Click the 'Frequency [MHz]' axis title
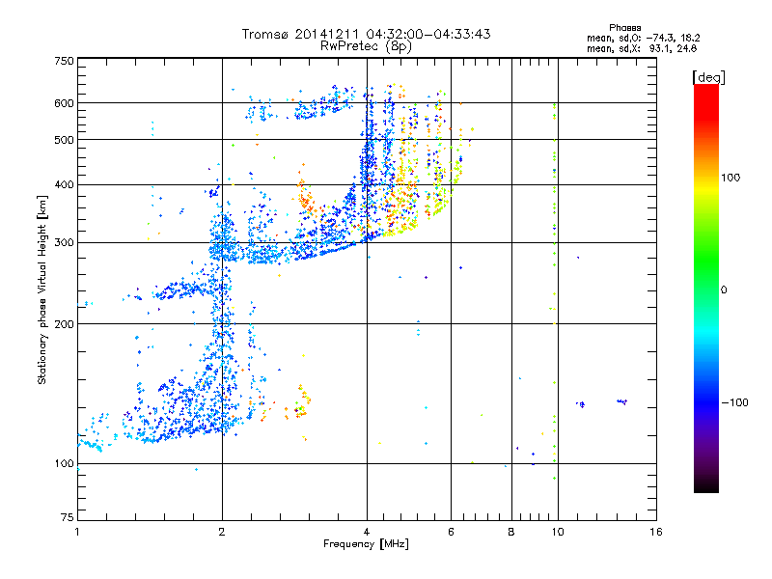Image resolution: width=772 pixels, height=579 pixels. [366, 544]
